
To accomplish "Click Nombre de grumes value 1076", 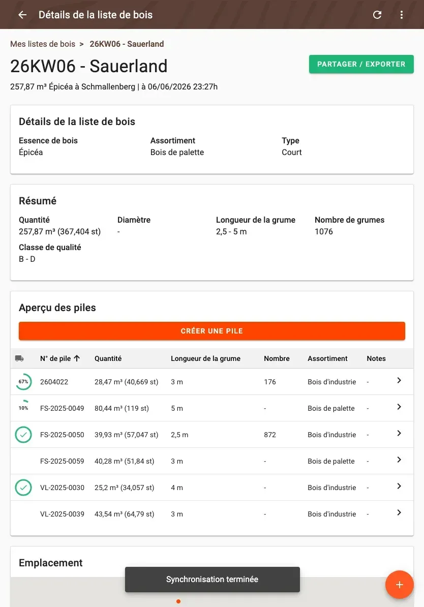I will 324,231.
